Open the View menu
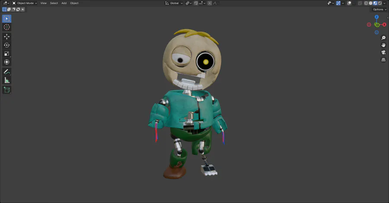 pos(43,3)
